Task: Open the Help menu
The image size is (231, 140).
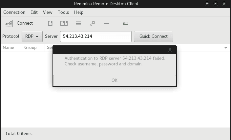Action: (79, 12)
